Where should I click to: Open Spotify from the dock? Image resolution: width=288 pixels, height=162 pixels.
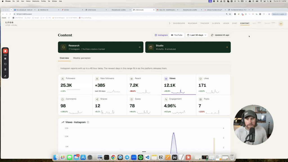[x=141, y=157]
